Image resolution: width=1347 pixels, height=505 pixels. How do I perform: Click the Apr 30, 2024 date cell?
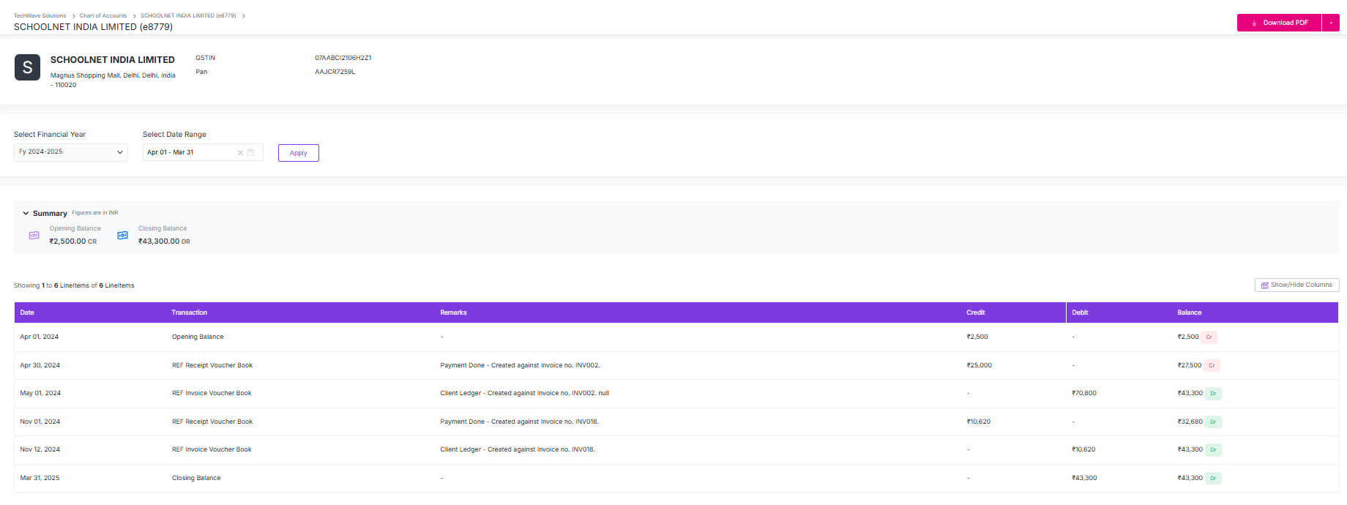(40, 365)
